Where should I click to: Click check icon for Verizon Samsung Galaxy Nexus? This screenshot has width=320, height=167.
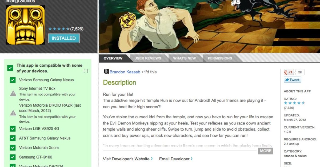point(13,80)
